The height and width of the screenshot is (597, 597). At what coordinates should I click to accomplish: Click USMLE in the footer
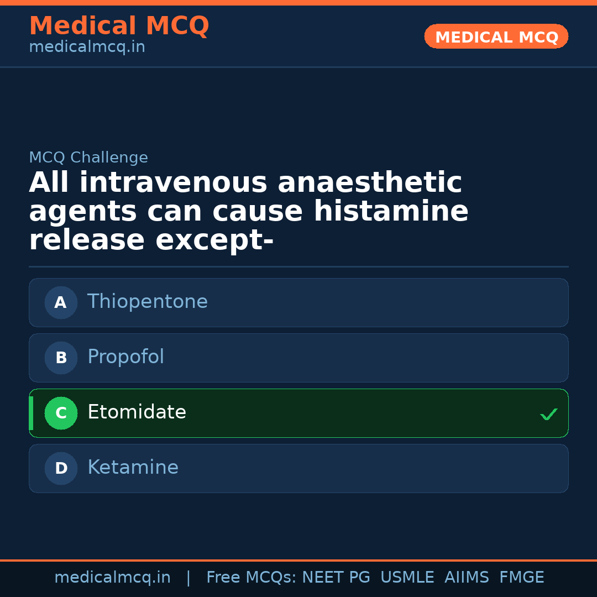(x=407, y=578)
